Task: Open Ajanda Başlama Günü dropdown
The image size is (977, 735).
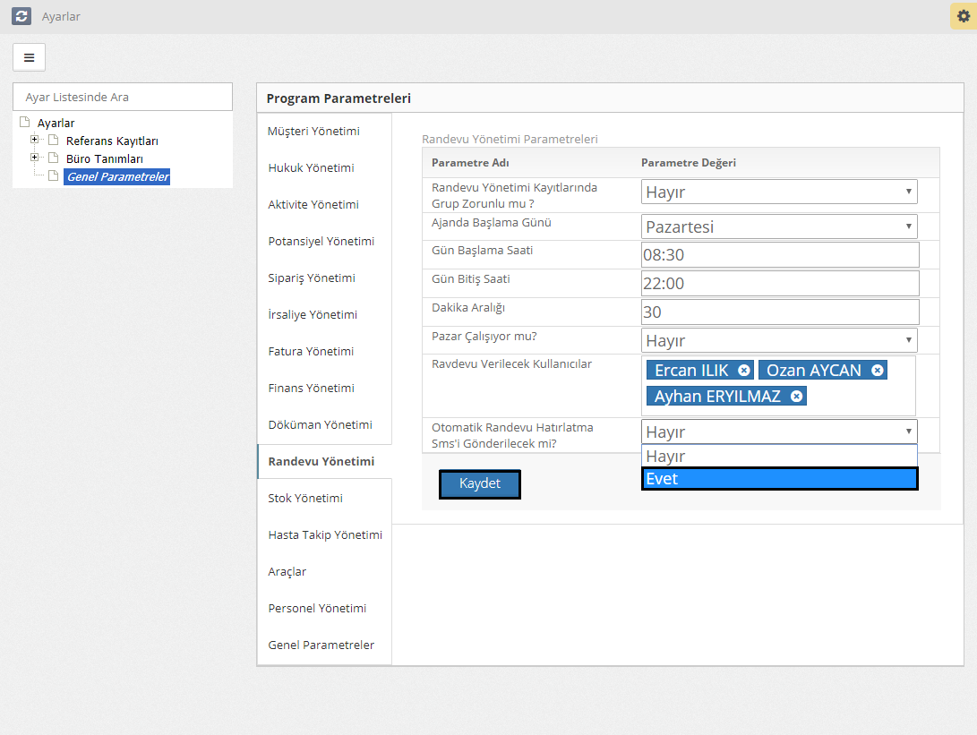Action: point(779,226)
